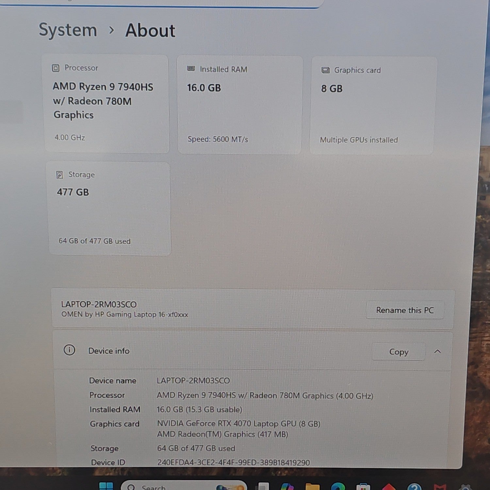Open File Explorer from the taskbar
The height and width of the screenshot is (490, 490).
(312, 487)
